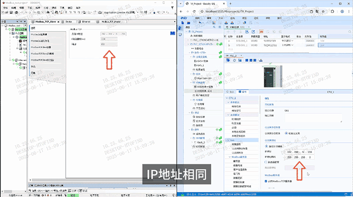Click the undo arrow in the Baiolly IDE toolbar
The width and height of the screenshot is (353, 197).
tap(200, 23)
